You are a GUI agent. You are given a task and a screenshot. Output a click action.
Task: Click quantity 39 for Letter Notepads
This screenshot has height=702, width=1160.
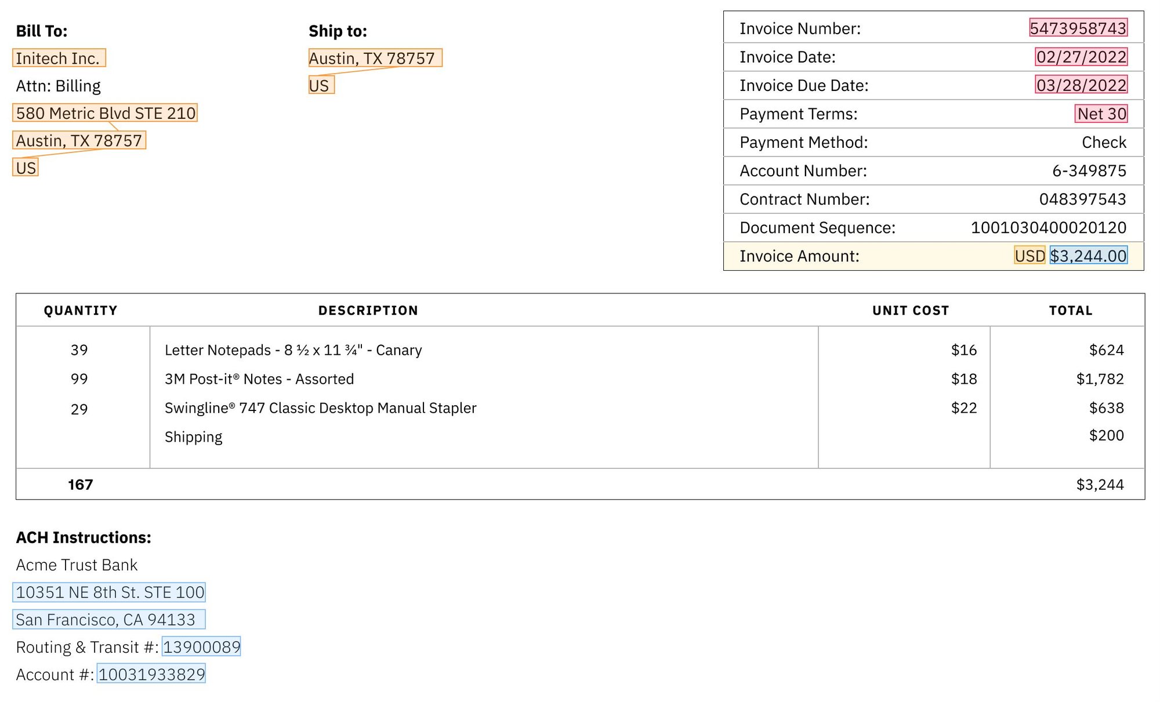[79, 350]
